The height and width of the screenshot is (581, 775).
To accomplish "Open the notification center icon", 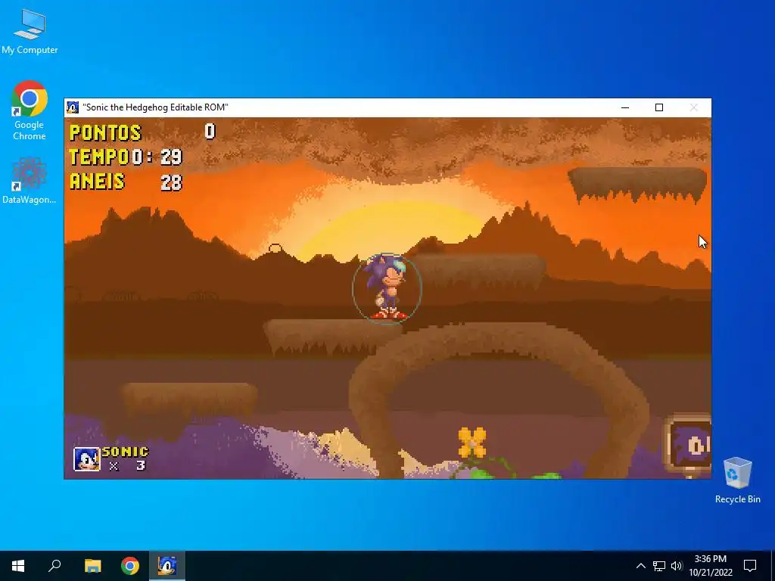I will pos(750,566).
